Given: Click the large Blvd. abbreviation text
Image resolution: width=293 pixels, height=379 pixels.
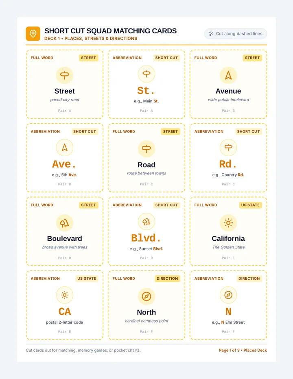Looking at the screenshot, I should 146,238.
